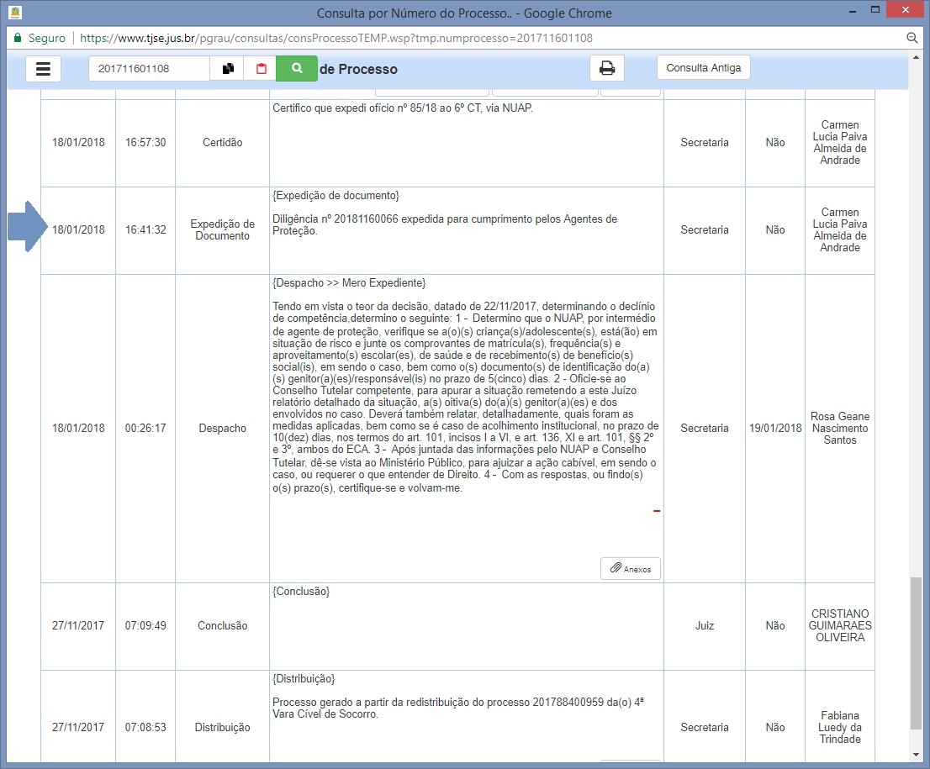Click the scrollbar down arrow

pyautogui.click(x=917, y=756)
